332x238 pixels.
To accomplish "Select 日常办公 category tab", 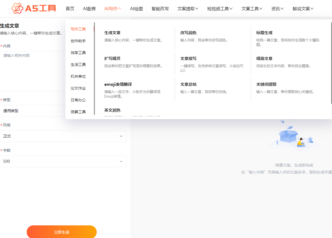I will pyautogui.click(x=78, y=100).
